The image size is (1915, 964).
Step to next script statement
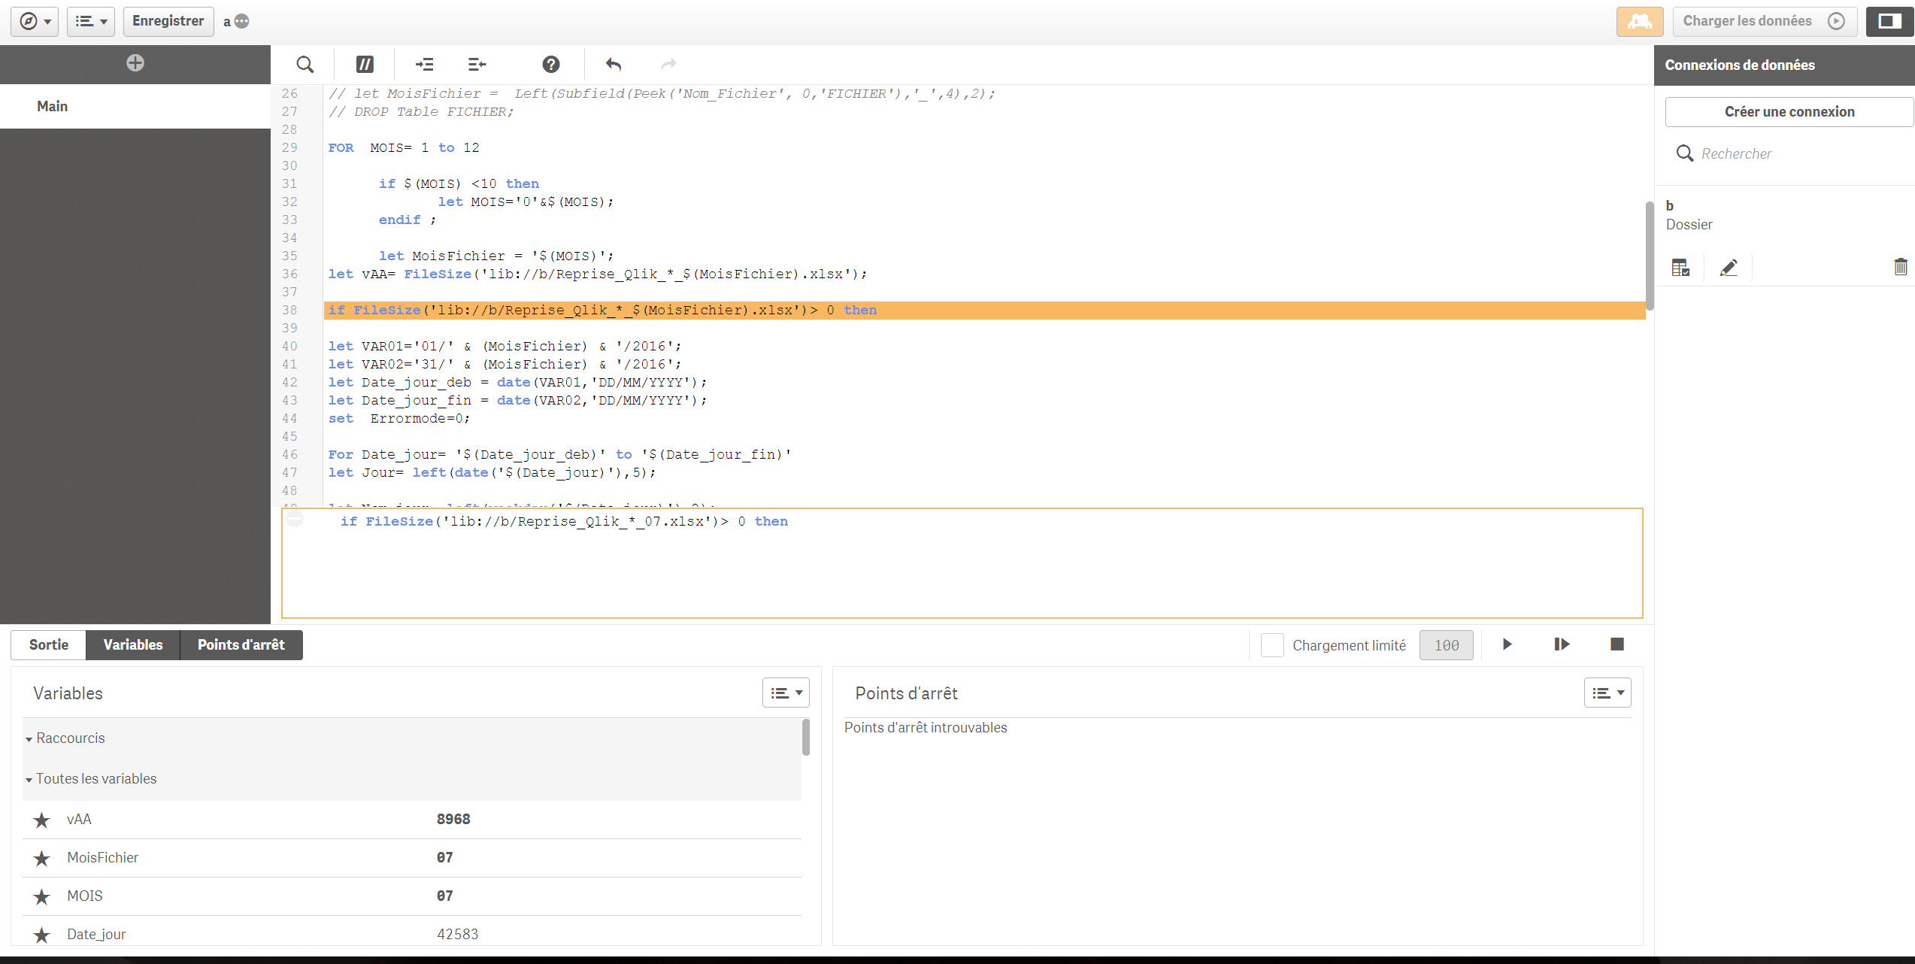1562,644
